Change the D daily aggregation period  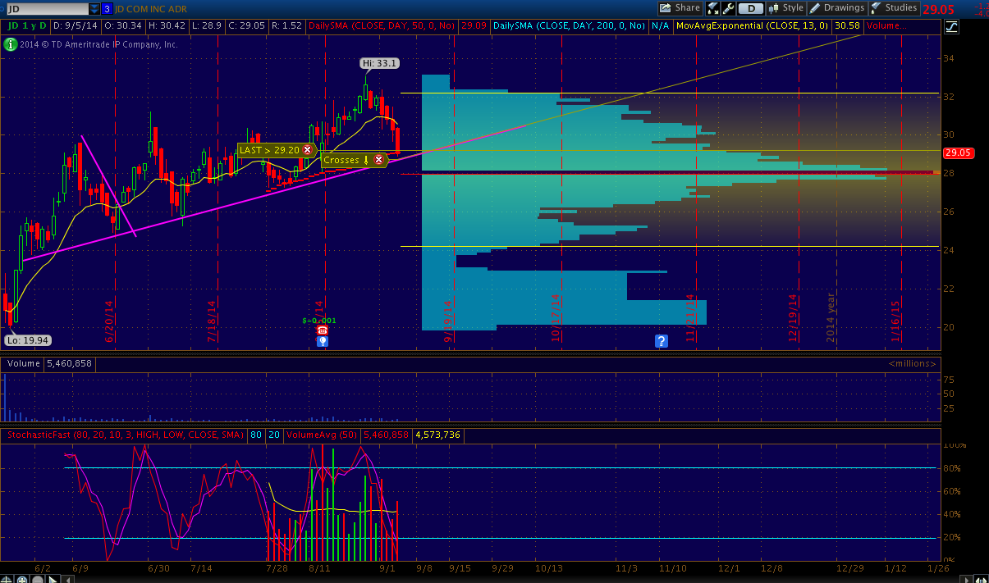[750, 8]
